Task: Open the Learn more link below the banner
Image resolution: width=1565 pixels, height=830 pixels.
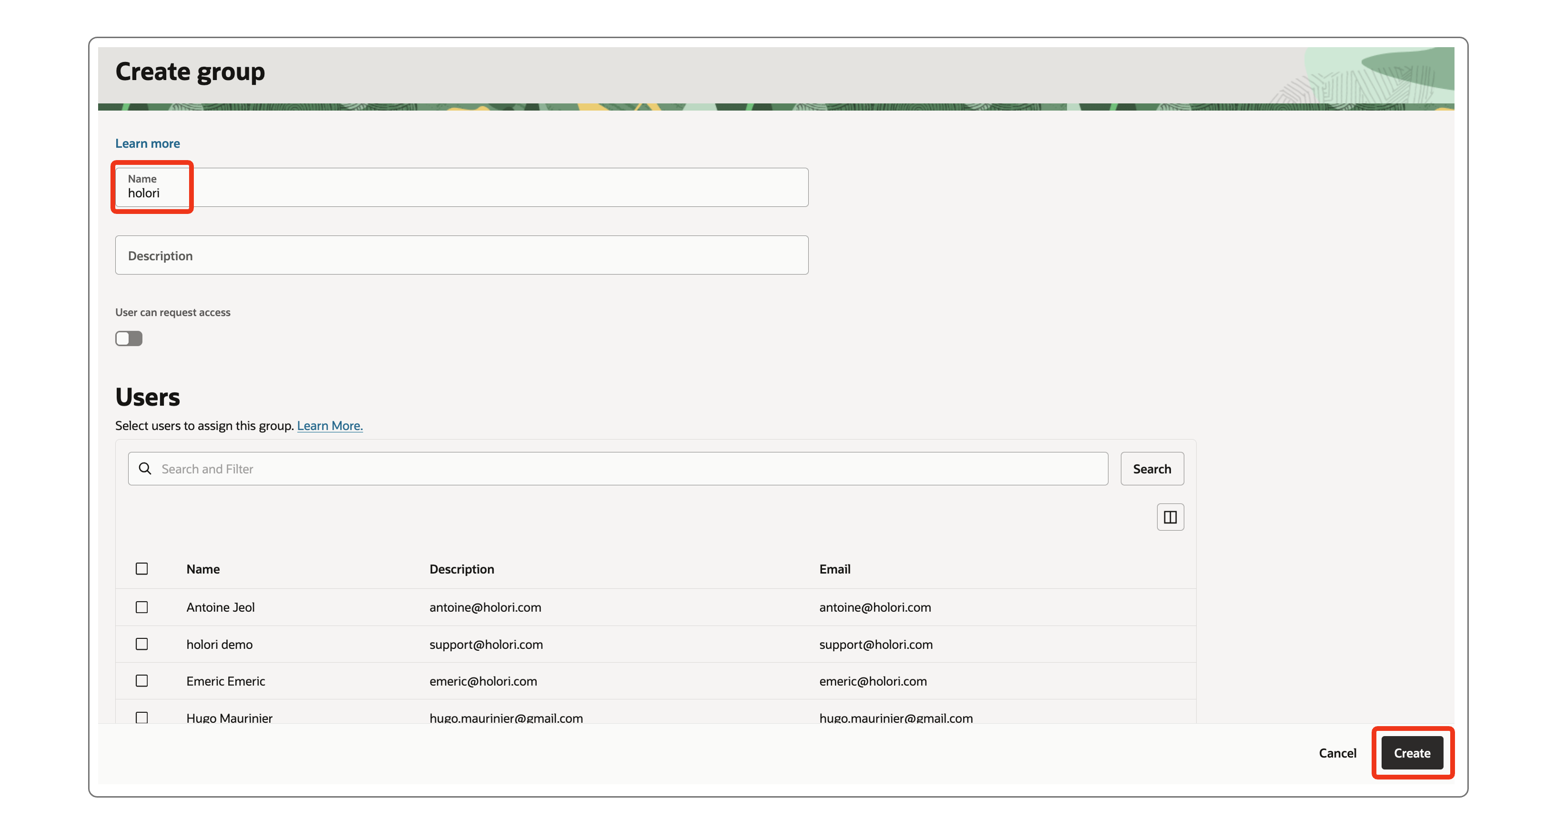Action: click(147, 143)
